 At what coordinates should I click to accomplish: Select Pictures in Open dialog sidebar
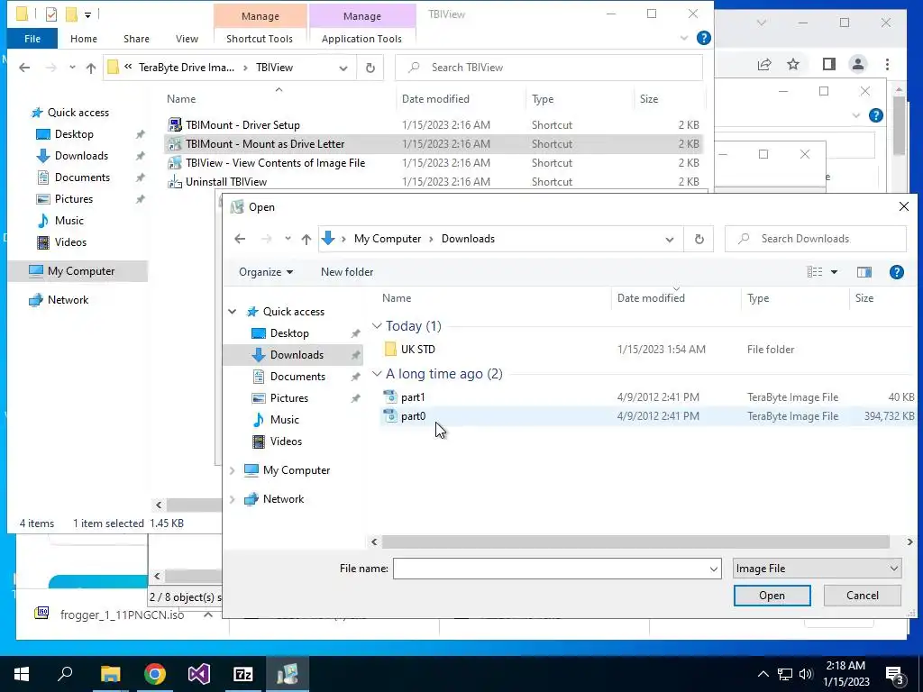[x=289, y=398]
